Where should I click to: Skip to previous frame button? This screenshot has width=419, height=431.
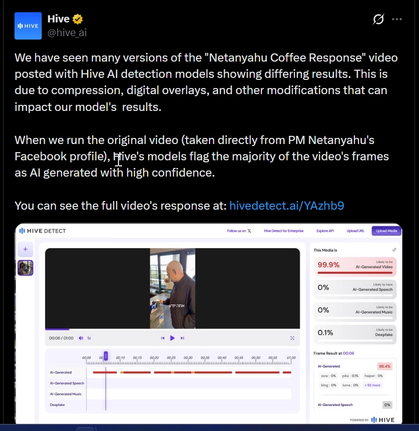click(x=163, y=338)
